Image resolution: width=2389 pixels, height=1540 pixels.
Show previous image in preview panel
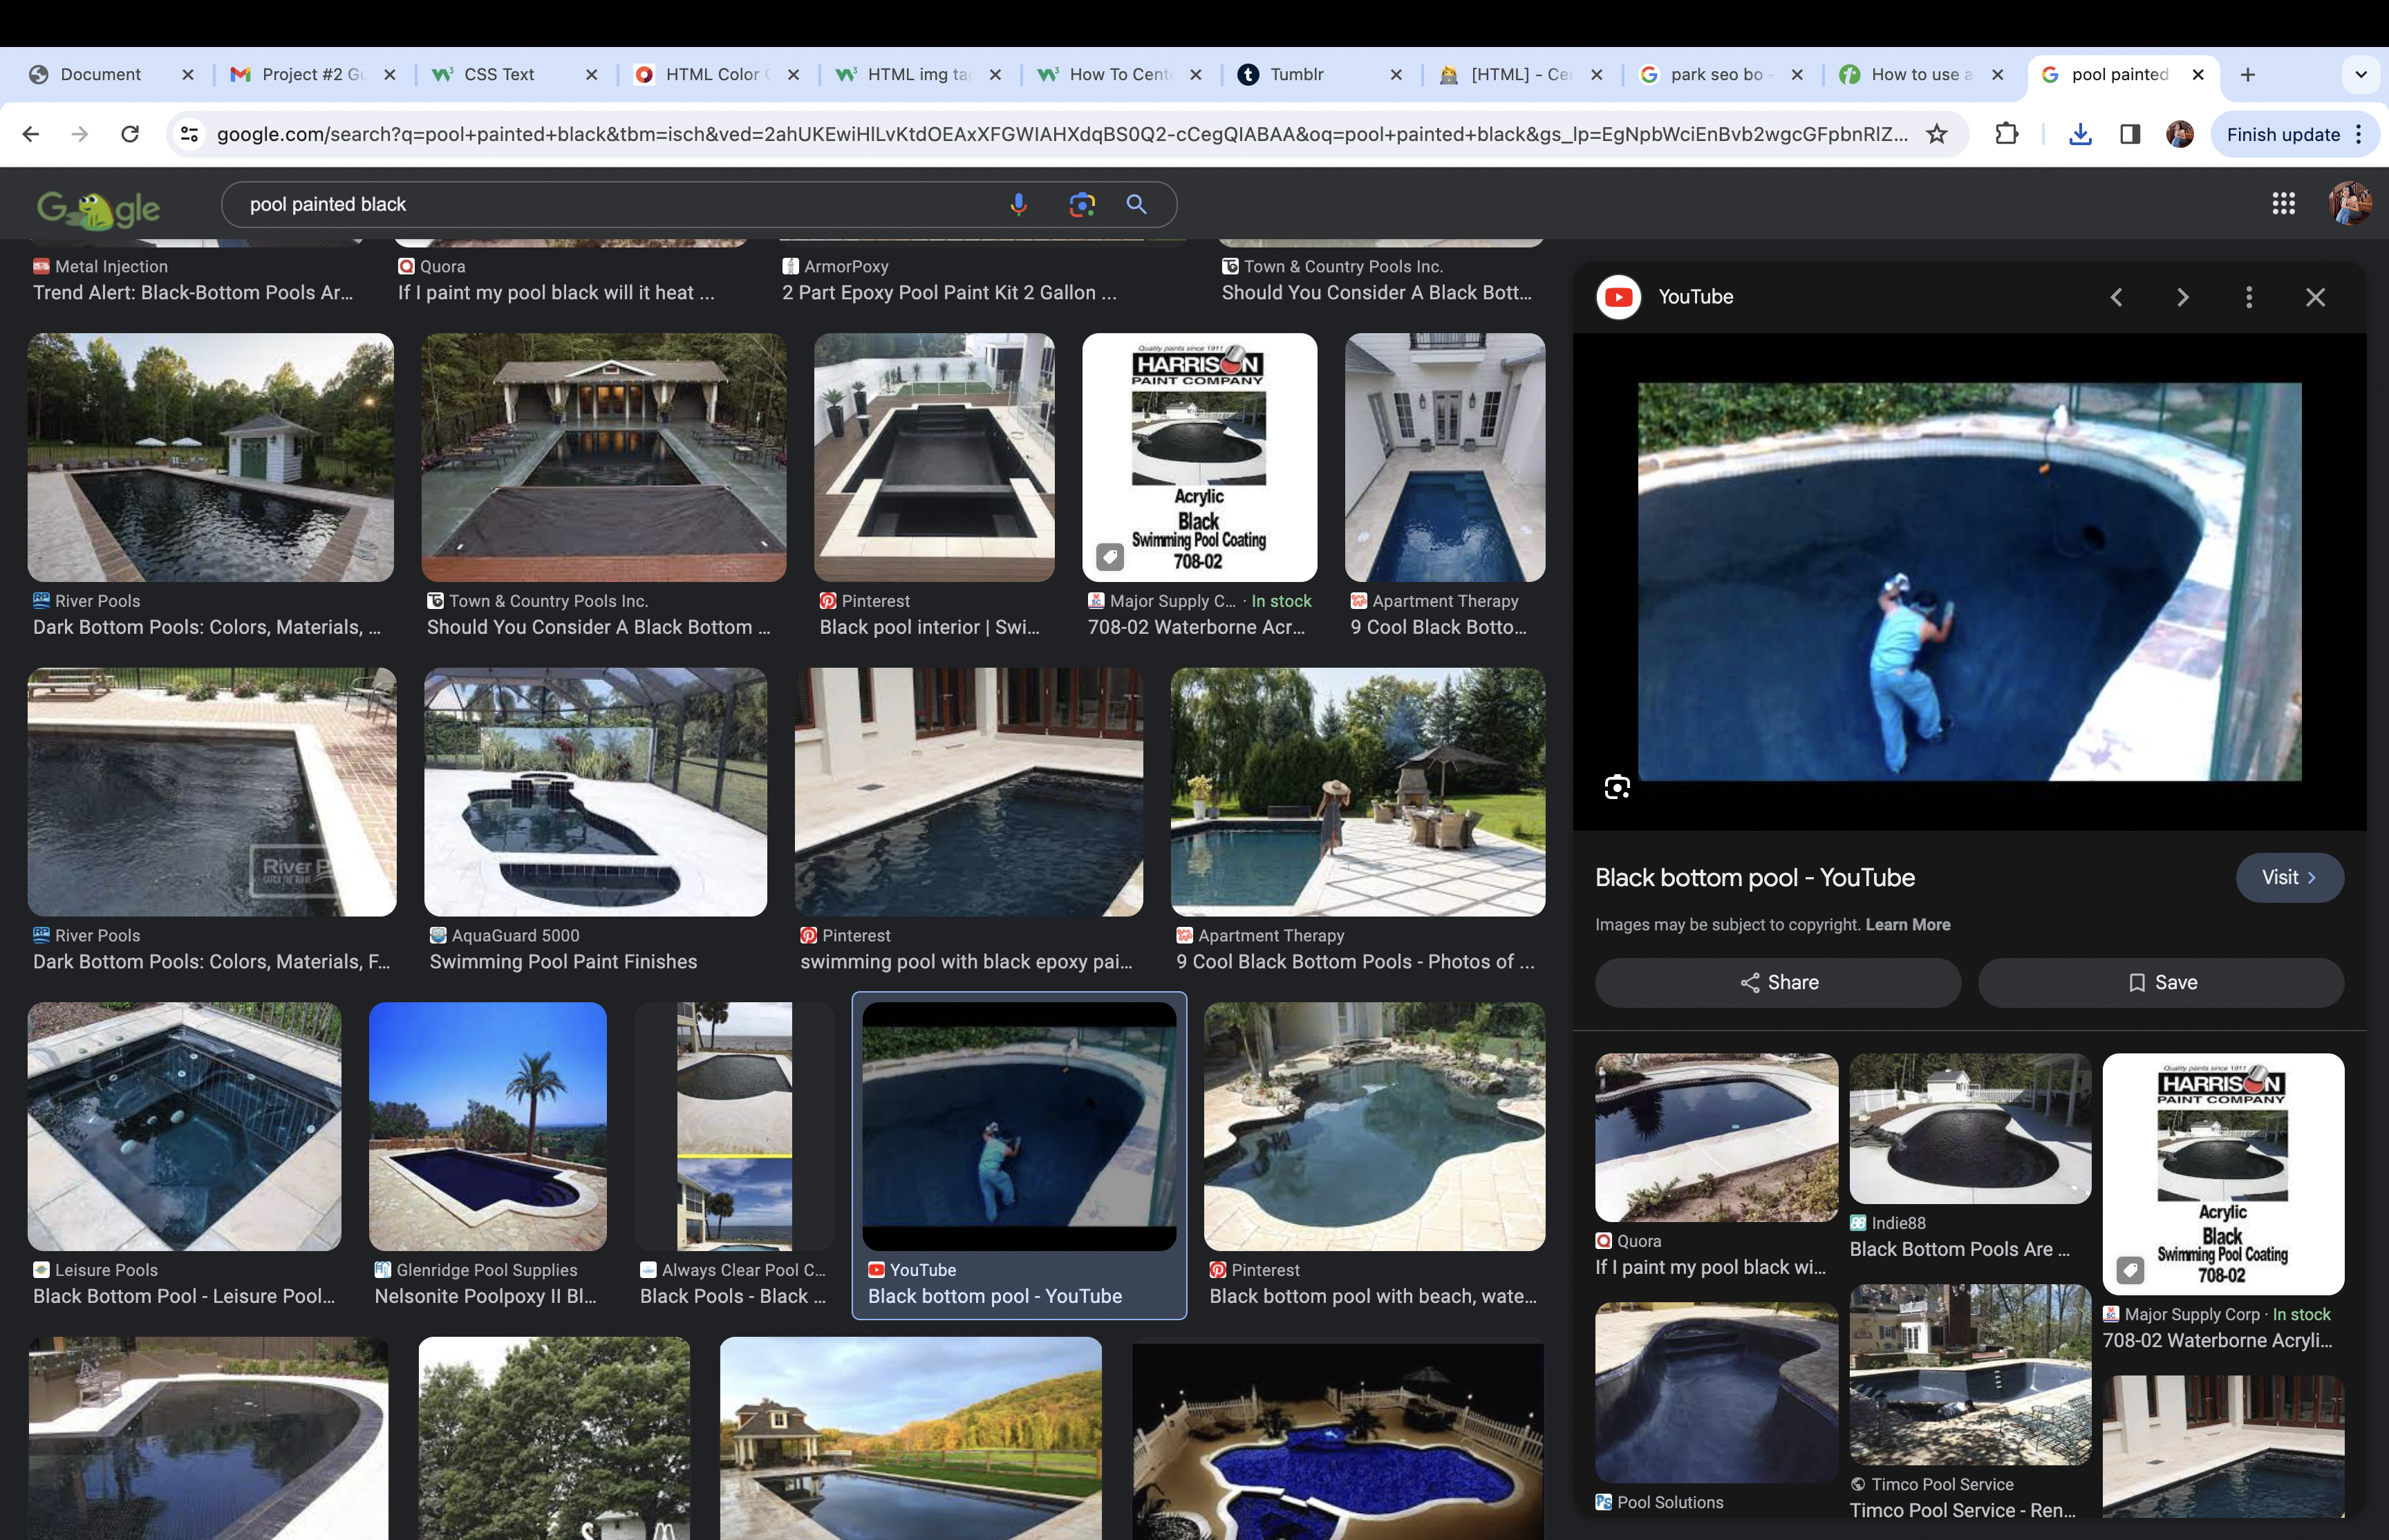tap(2116, 297)
